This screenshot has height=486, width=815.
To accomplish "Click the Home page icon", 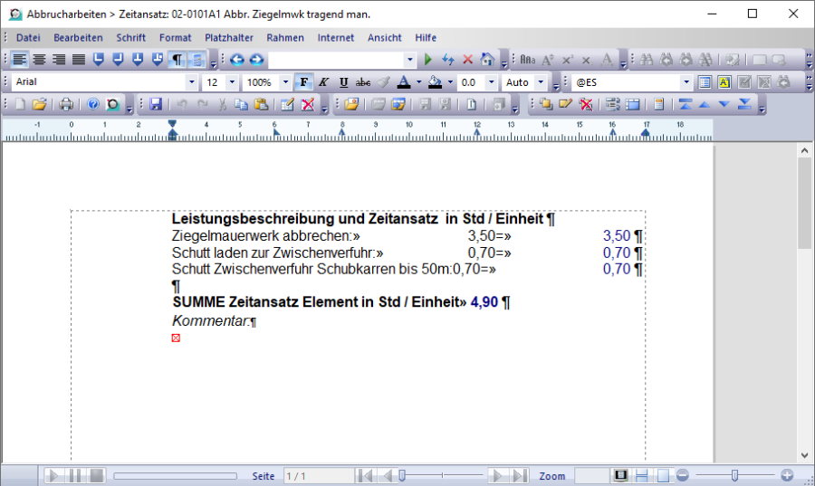I will [x=487, y=60].
